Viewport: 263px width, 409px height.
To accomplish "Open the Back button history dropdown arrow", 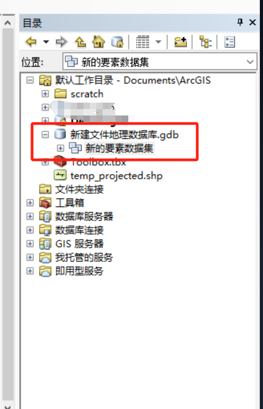I will 46,42.
